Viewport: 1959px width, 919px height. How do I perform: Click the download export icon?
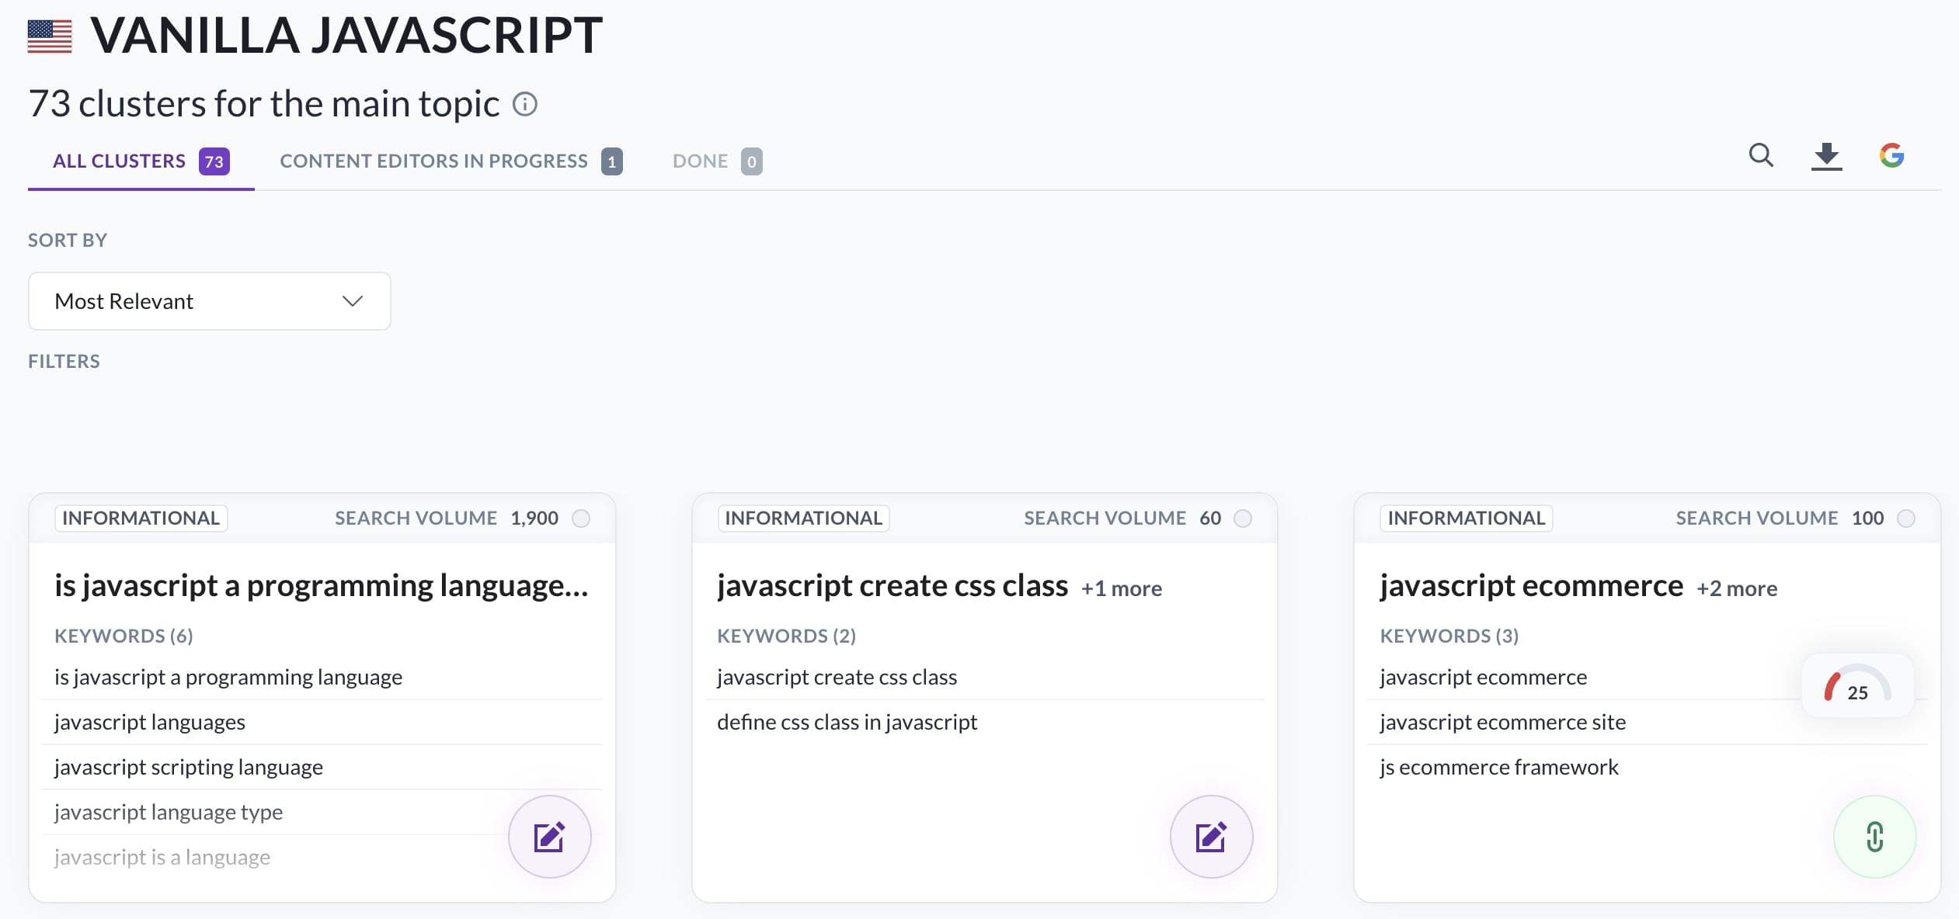1826,156
